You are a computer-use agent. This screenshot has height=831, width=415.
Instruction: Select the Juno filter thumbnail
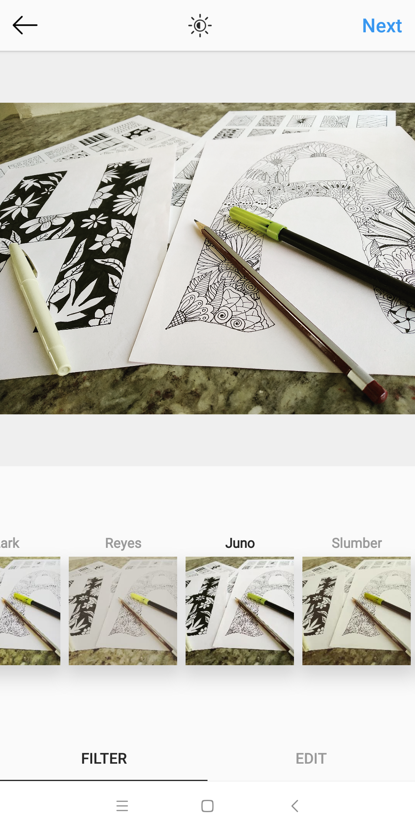pos(240,611)
